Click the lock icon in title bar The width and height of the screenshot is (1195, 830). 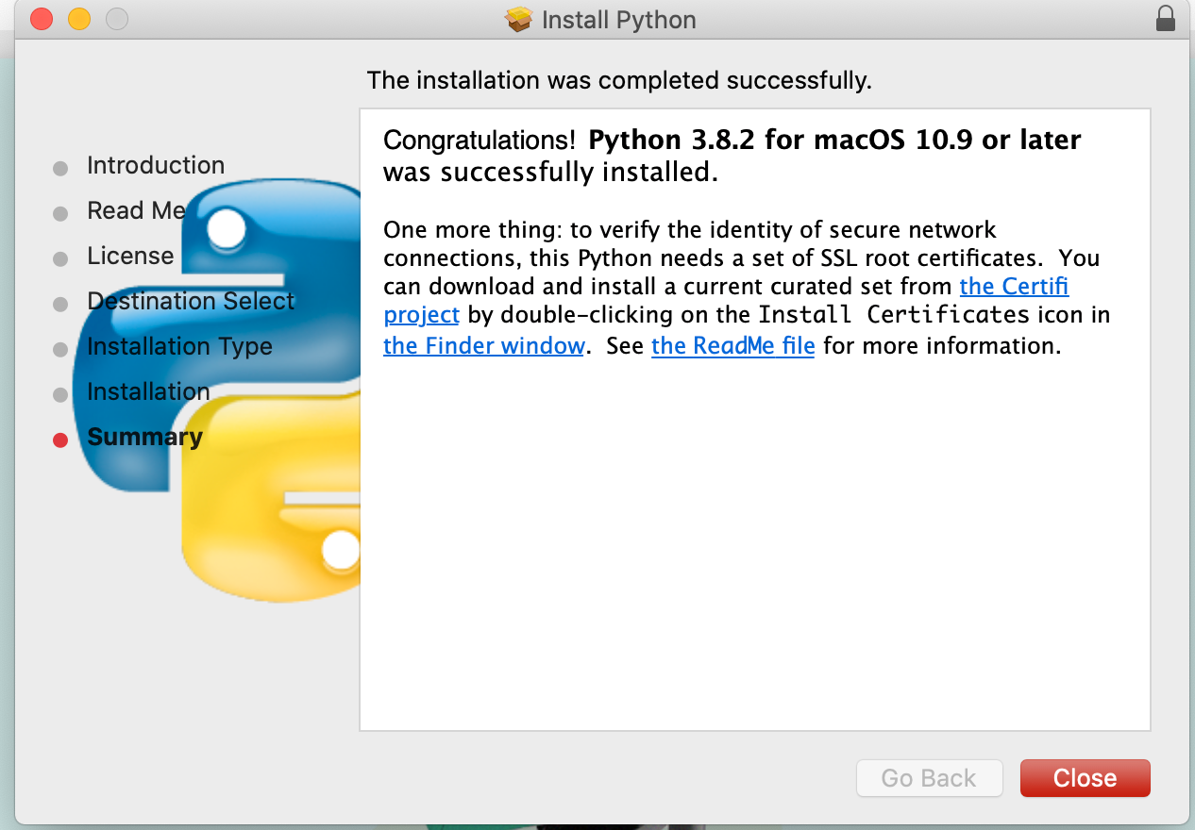tap(1166, 18)
